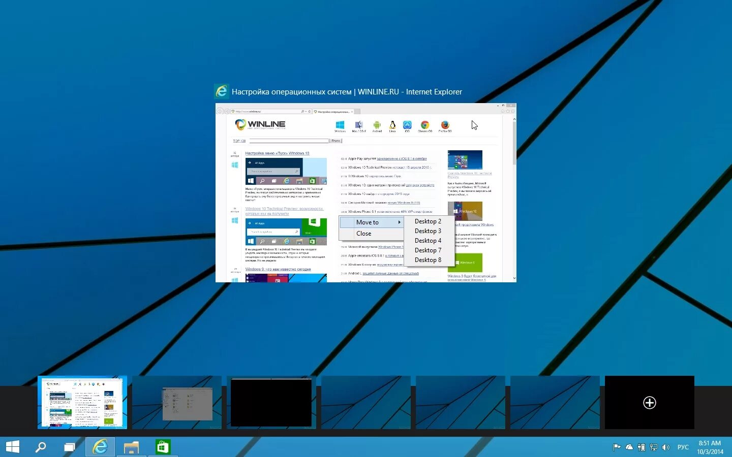Switch to desktop thumbnail with the black window
This screenshot has width=732, height=457.
tap(271, 402)
